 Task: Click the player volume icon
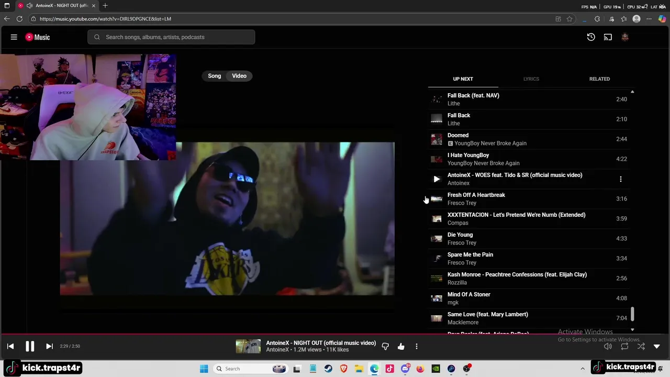608,346
